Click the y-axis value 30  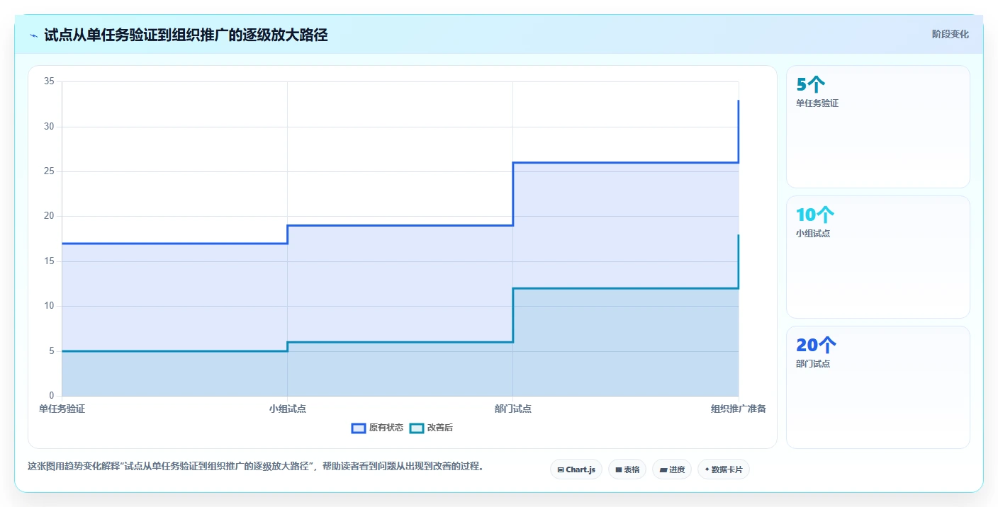pos(49,127)
